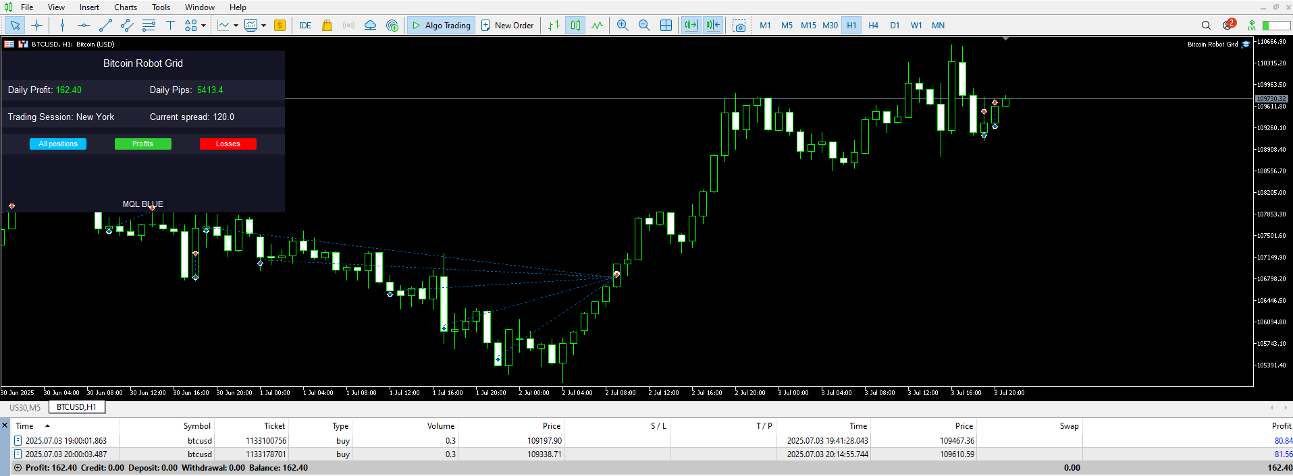
Task: Switch to M15 timeframe
Action: click(808, 26)
